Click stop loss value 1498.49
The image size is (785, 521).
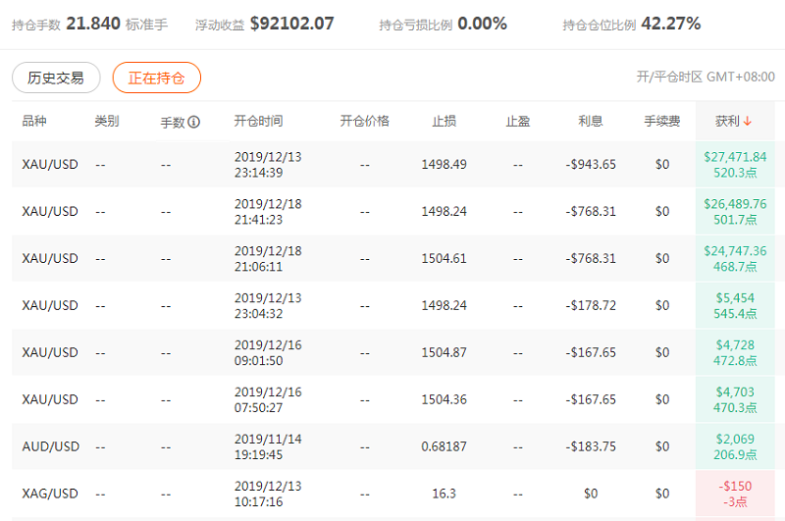[445, 165]
